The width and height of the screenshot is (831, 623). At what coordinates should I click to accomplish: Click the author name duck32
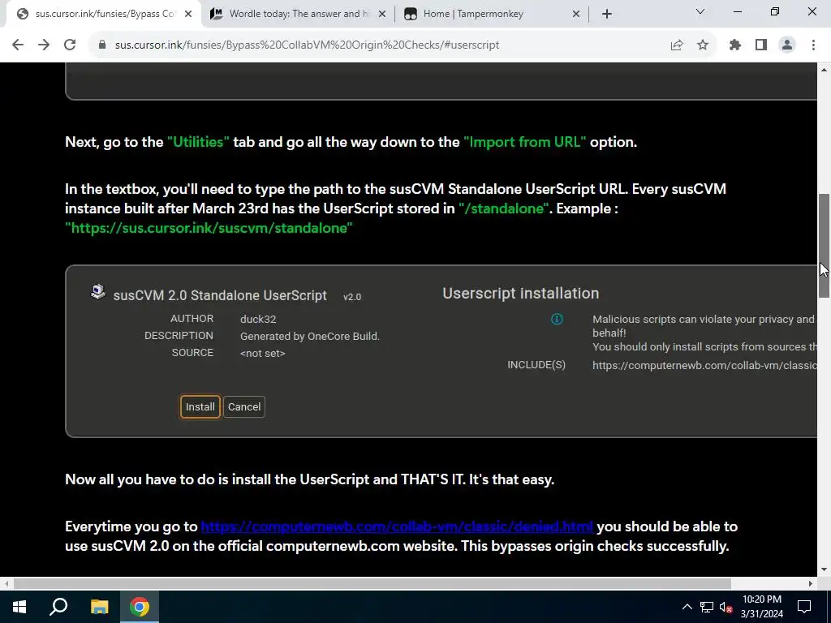coord(258,319)
